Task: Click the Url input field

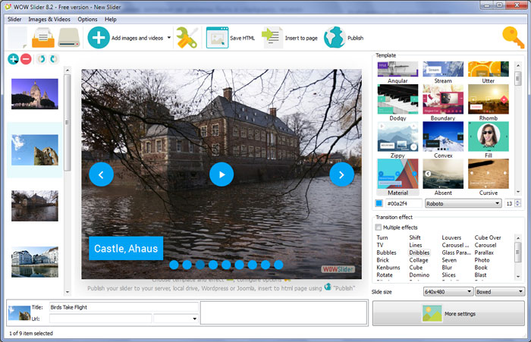Action: [x=101, y=318]
